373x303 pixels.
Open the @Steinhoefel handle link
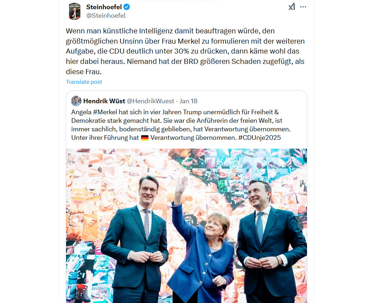tap(106, 16)
